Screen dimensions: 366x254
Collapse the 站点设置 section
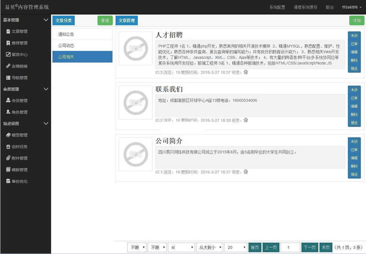(x=45, y=123)
